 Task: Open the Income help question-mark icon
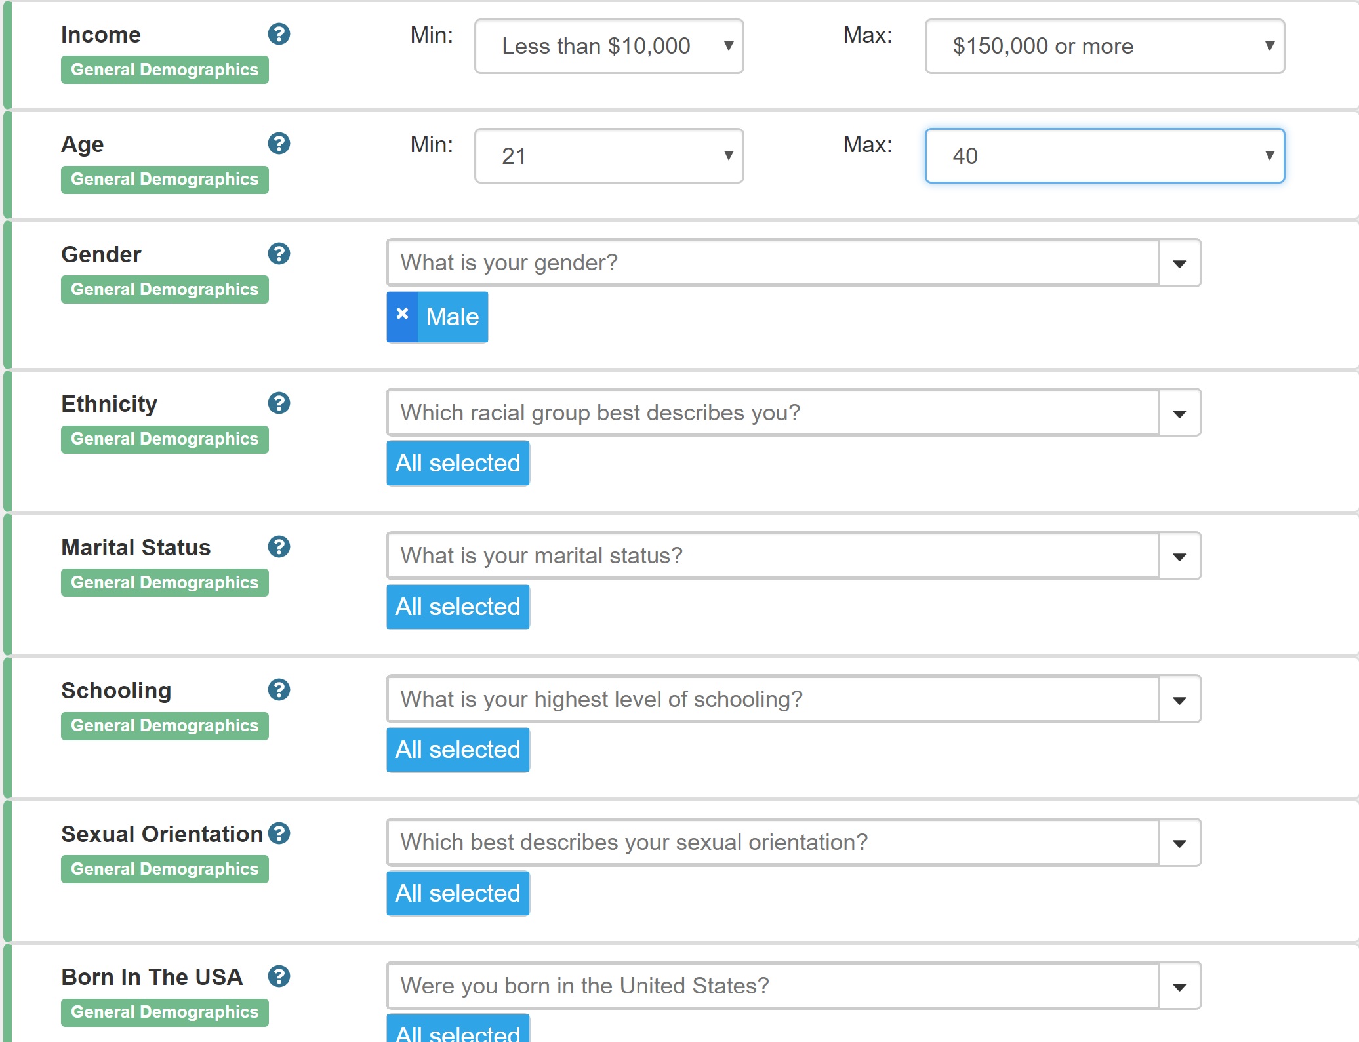coord(279,34)
